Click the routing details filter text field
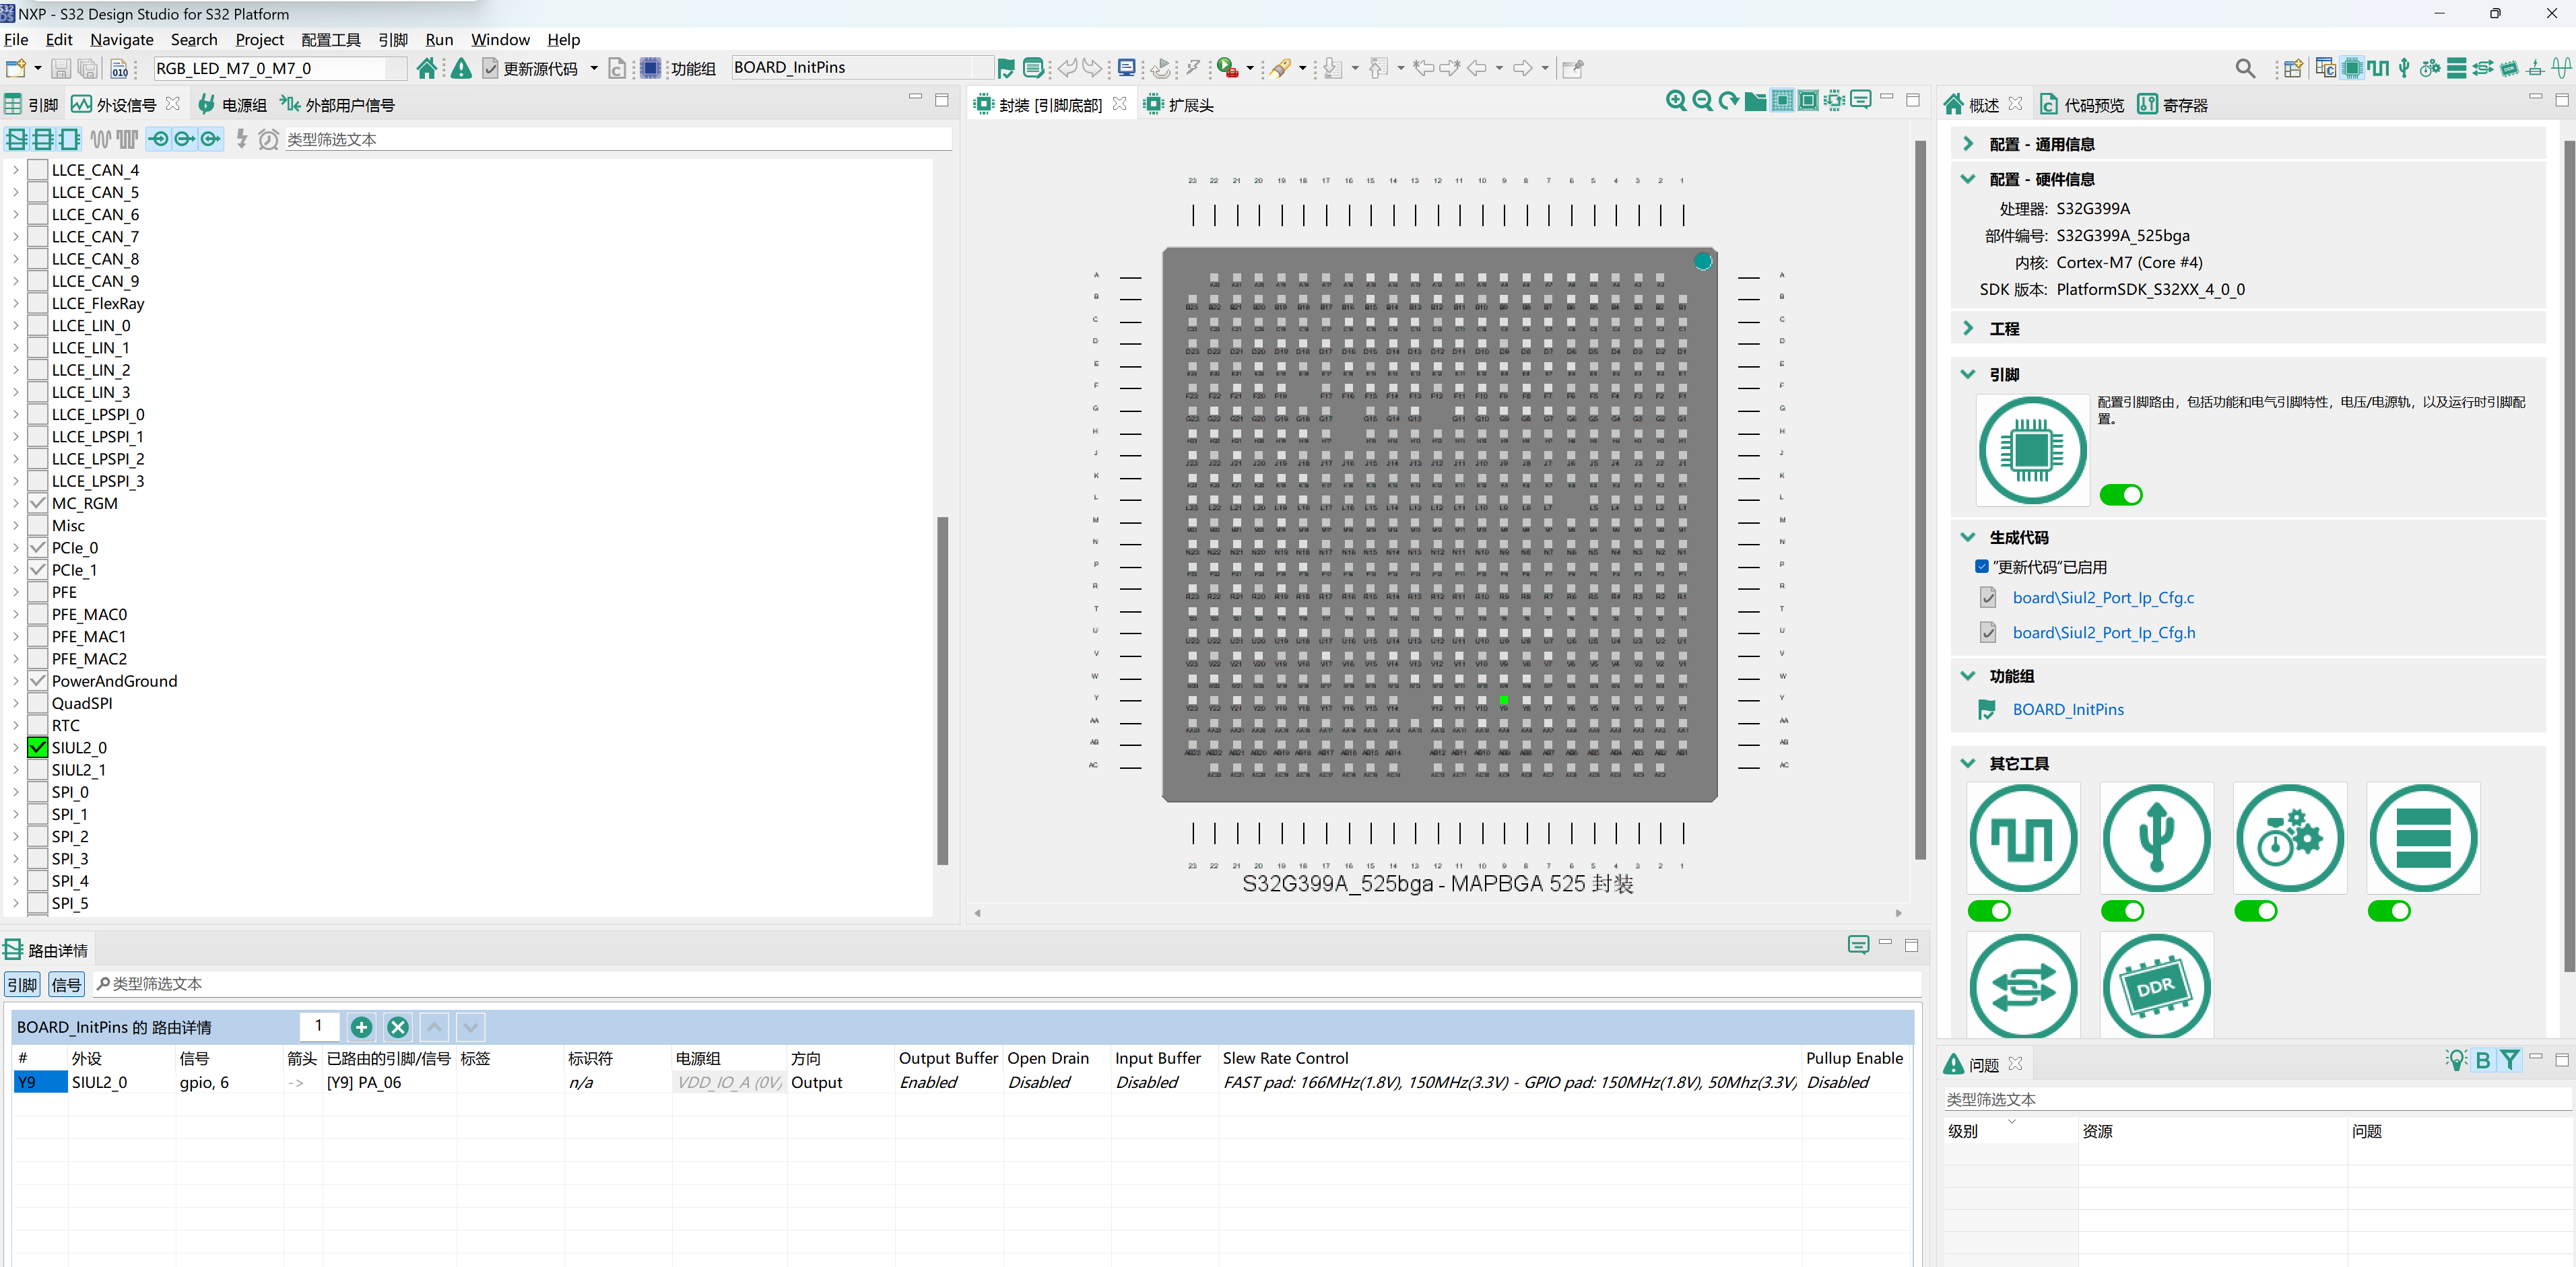 1000,984
